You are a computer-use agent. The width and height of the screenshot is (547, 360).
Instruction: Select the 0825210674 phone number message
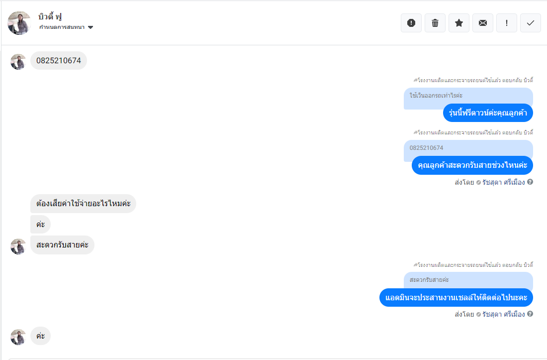click(59, 61)
